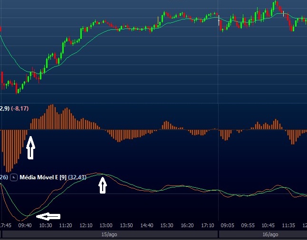Click the 16:20 time axis label
Screen dimensions: 307x240
tap(188, 225)
